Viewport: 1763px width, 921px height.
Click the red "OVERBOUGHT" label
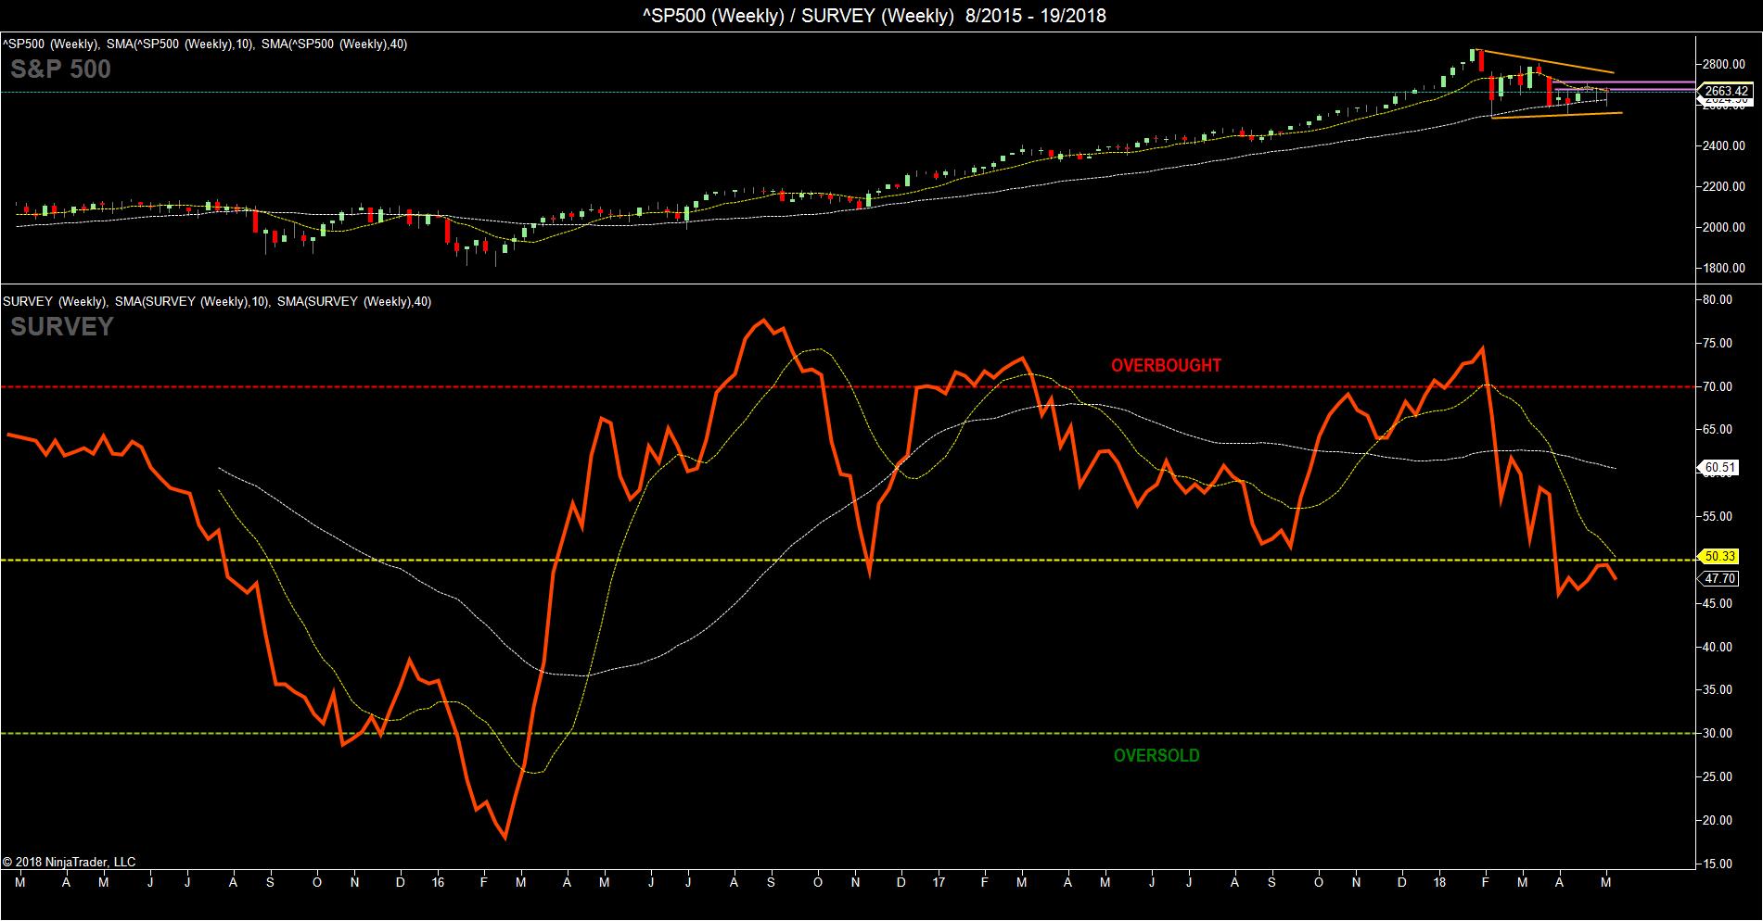point(1166,365)
